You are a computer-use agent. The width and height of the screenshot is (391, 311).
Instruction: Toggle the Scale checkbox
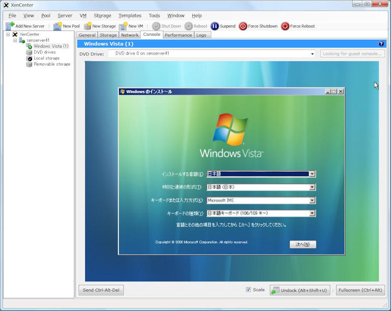click(x=248, y=290)
